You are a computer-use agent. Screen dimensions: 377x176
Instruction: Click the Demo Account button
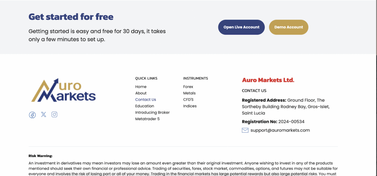[289, 27]
